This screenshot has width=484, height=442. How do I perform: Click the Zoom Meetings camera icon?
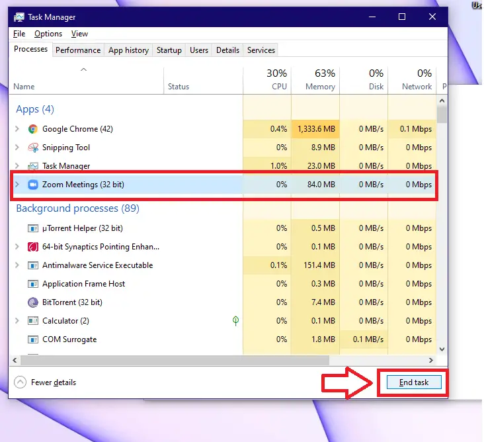coord(32,185)
